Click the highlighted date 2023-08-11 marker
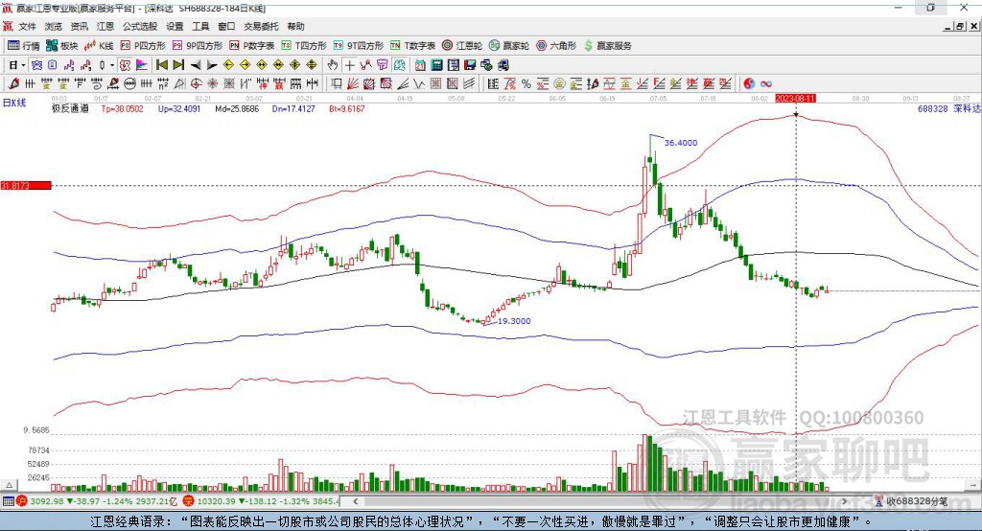The width and height of the screenshot is (982, 531). point(795,99)
